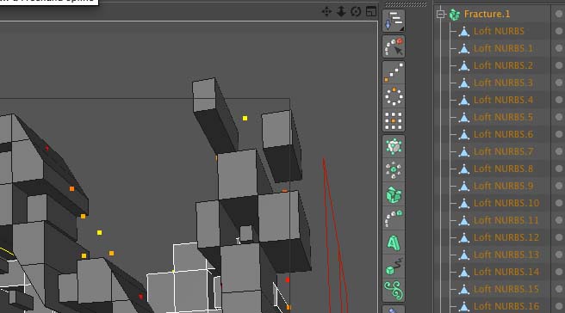Click the green Fracture.1 object icon

coord(455,15)
